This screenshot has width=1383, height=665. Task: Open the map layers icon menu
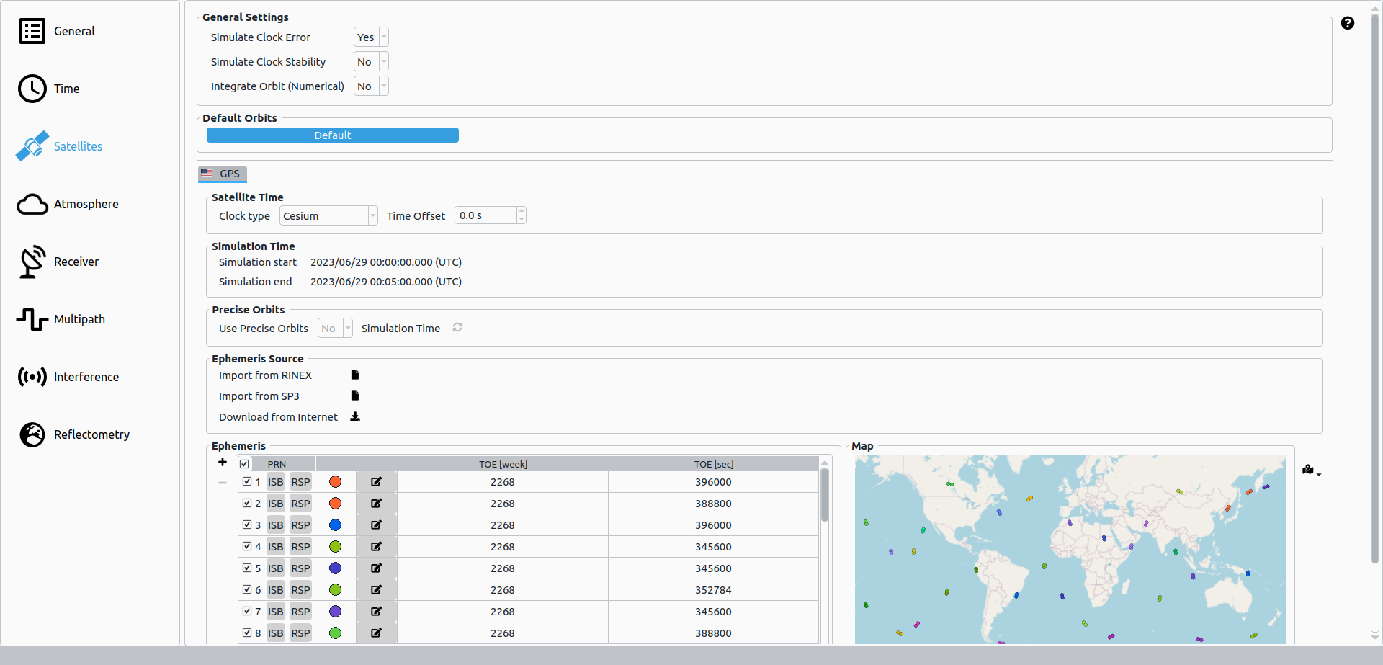click(1310, 470)
